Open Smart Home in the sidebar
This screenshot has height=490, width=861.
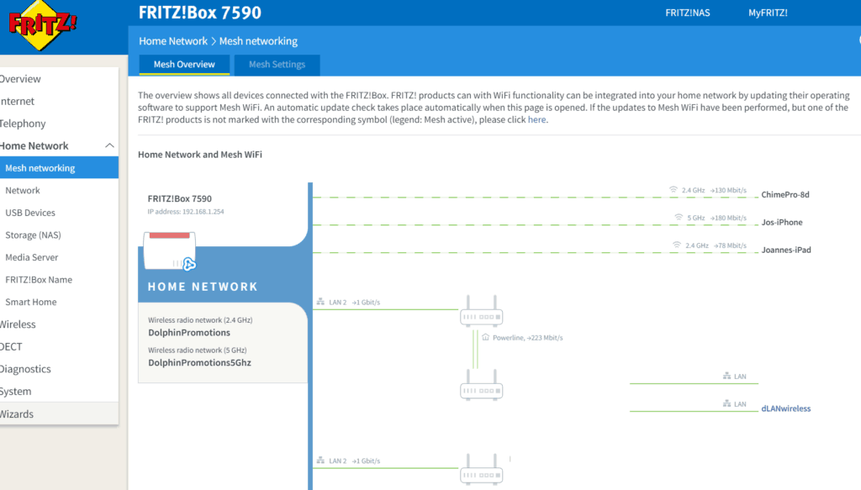pyautogui.click(x=30, y=302)
